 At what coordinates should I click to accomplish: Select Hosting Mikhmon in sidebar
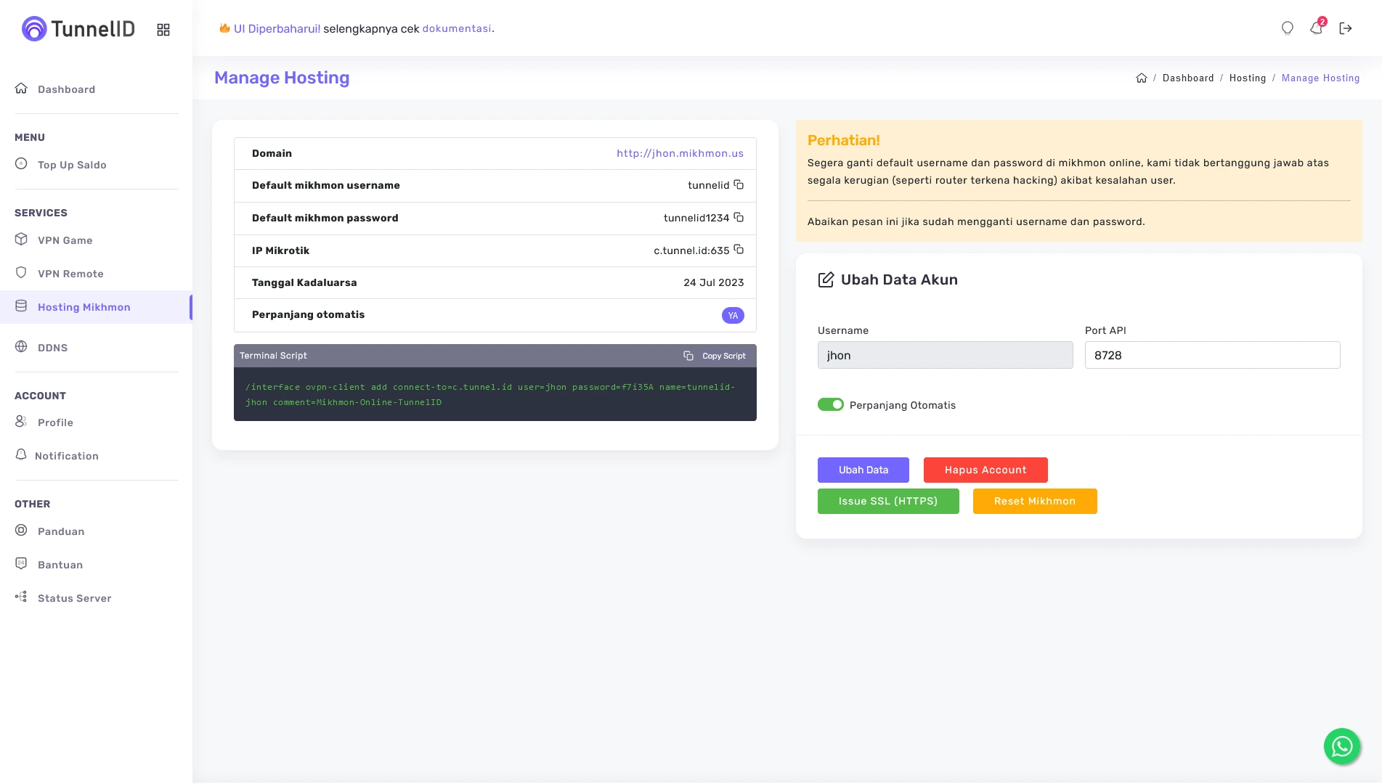tap(96, 307)
